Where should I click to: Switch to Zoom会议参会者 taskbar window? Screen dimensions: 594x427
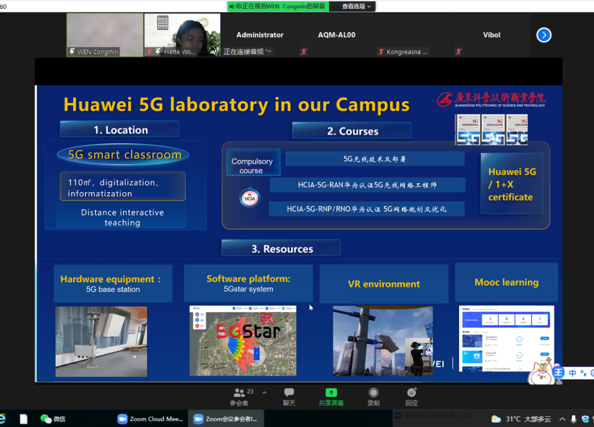pyautogui.click(x=226, y=419)
